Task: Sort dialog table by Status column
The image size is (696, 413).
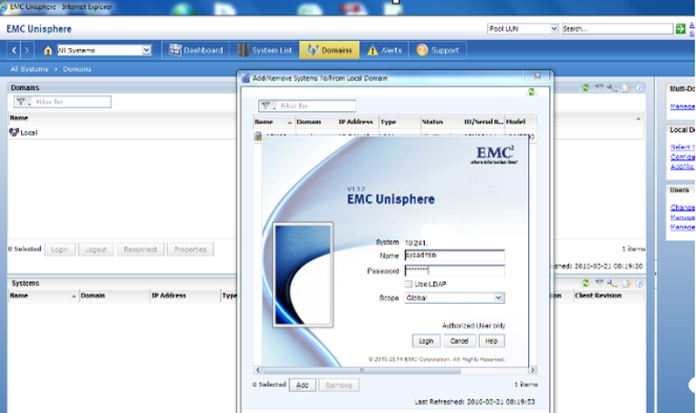Action: tap(442, 122)
